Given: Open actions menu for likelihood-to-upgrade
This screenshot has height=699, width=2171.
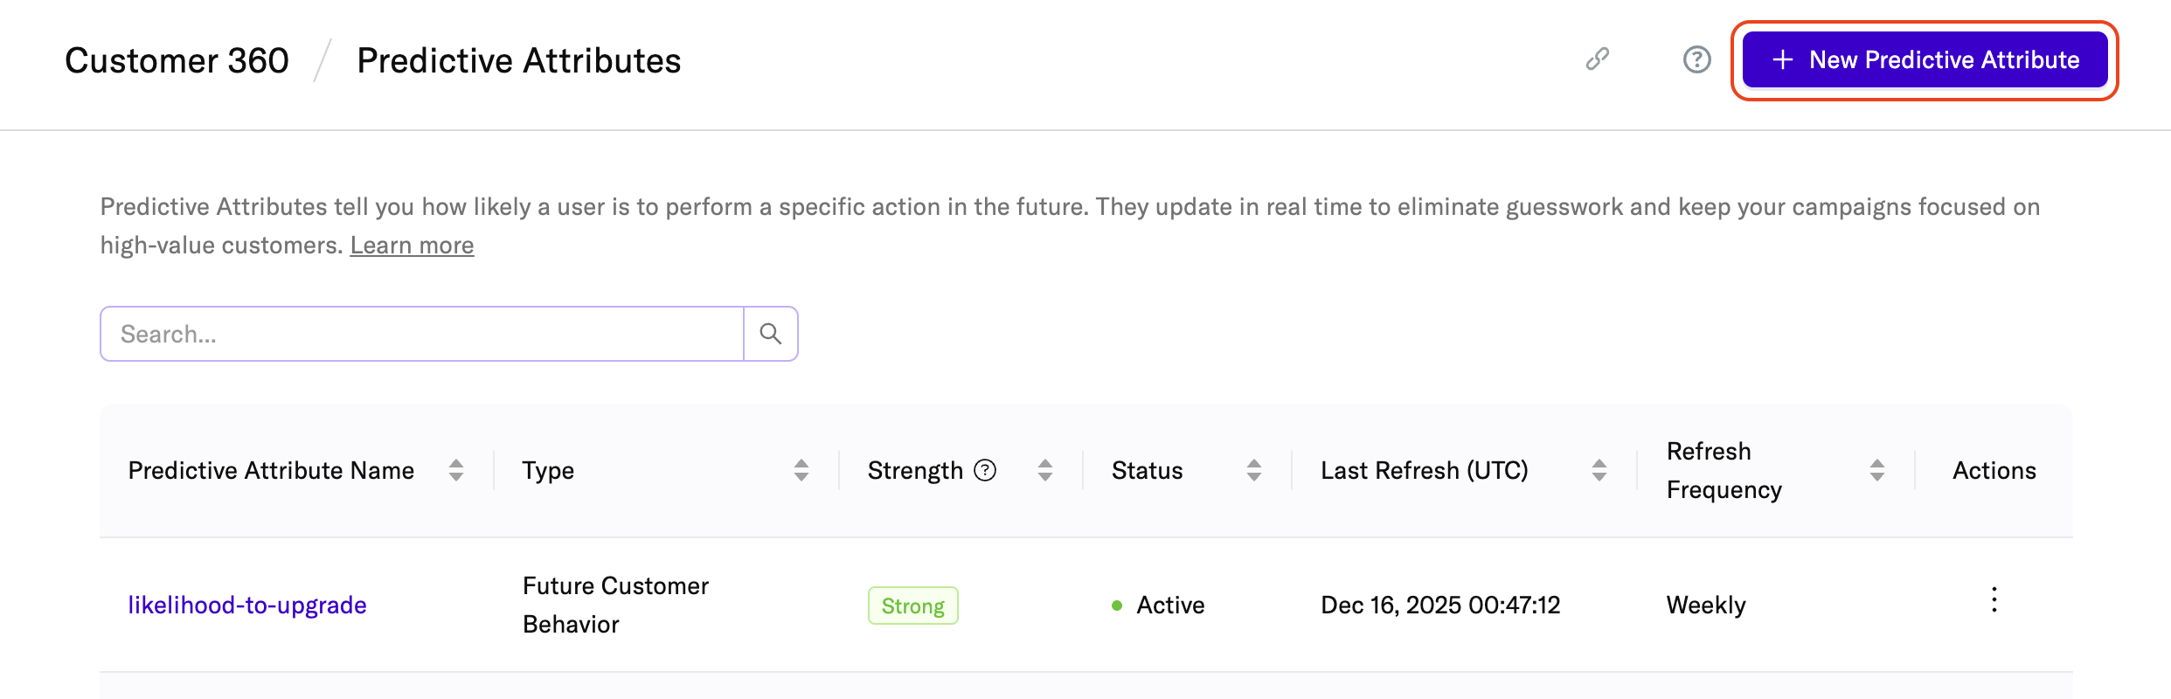Looking at the screenshot, I should tap(1994, 599).
